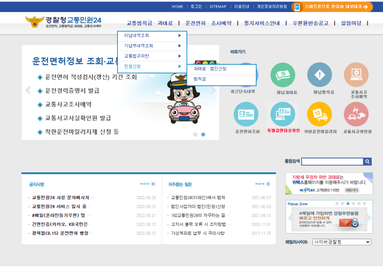This screenshot has width=383, height=268.
Task: Open #메일 Popup Zone banner
Action: click(329, 219)
